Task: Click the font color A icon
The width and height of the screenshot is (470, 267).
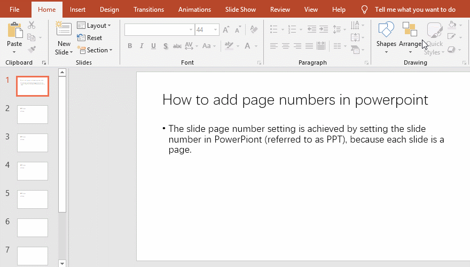Action: point(247,46)
